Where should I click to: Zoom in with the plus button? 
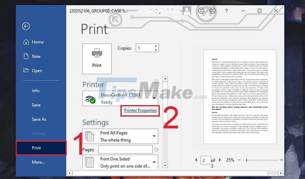click(281, 160)
